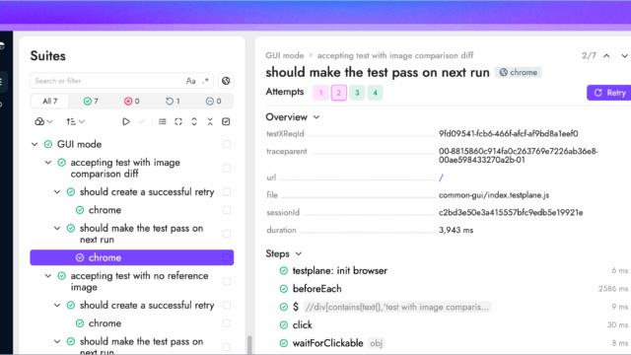The height and width of the screenshot is (355, 631).
Task: Collapse first should create a successful retry
Action: pos(57,192)
